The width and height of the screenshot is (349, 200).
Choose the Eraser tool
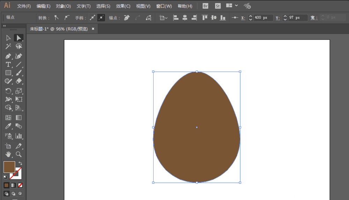tap(19, 81)
